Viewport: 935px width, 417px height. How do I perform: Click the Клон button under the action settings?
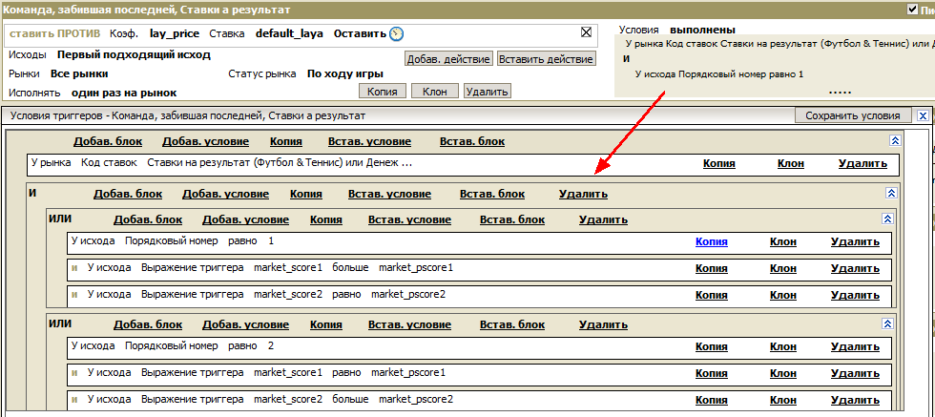pyautogui.click(x=435, y=92)
